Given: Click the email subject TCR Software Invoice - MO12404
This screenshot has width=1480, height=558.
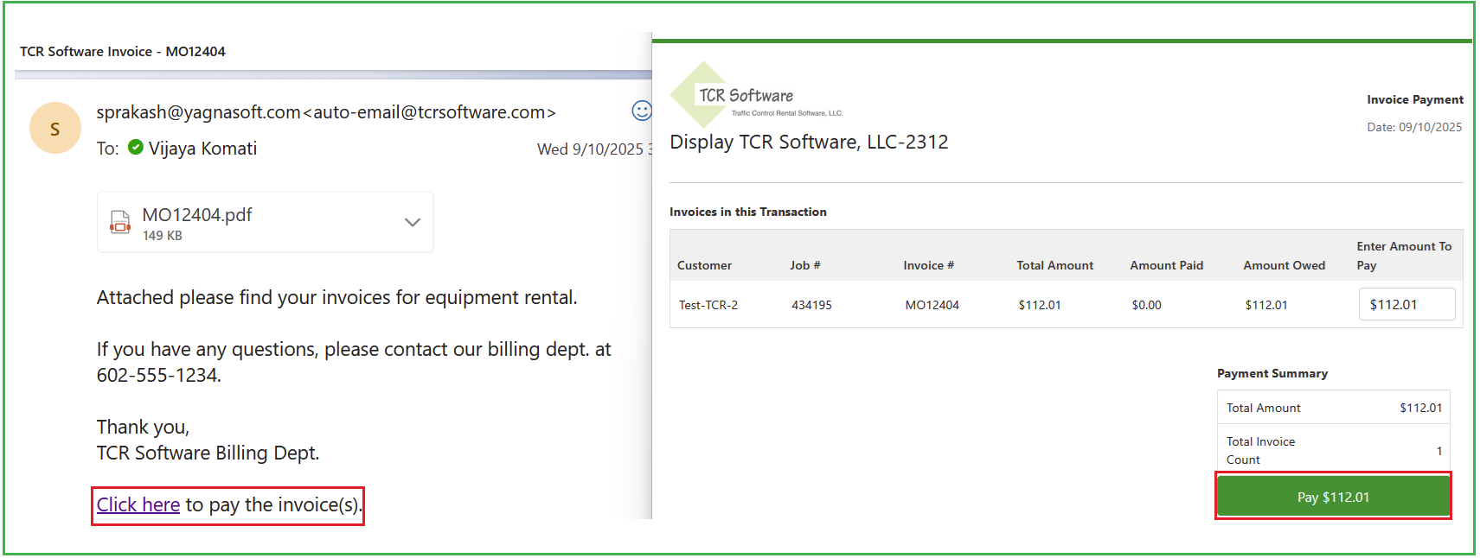Looking at the screenshot, I should (x=123, y=51).
